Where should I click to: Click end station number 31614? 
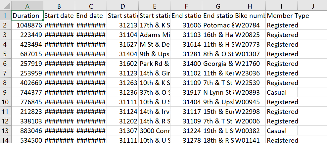186,44
